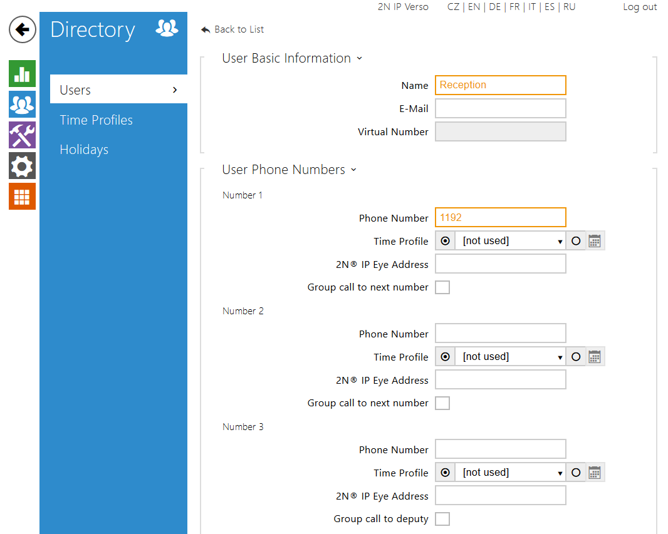Viewport: 668px width, 534px height.
Task: Open Holidays in Directory menu
Action: pyautogui.click(x=84, y=150)
